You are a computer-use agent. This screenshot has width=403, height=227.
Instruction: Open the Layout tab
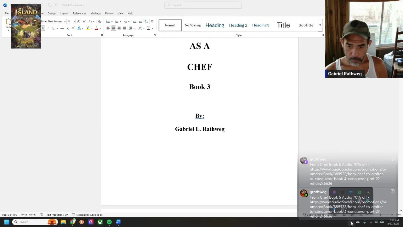[64, 13]
